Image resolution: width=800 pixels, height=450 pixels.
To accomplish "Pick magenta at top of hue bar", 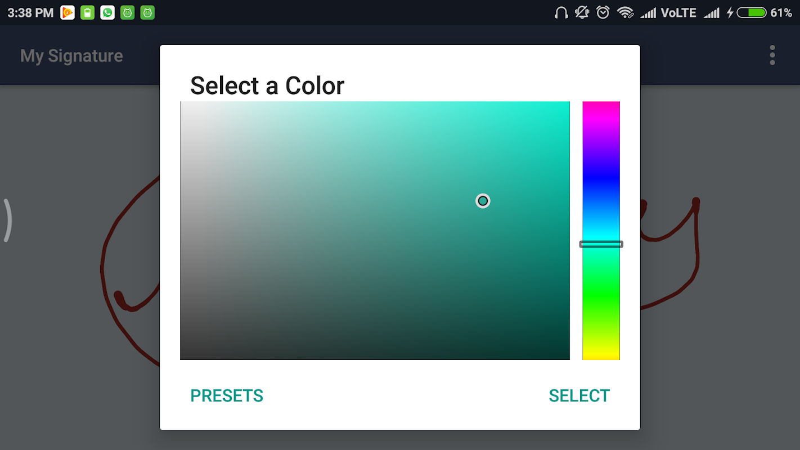I will [601, 105].
